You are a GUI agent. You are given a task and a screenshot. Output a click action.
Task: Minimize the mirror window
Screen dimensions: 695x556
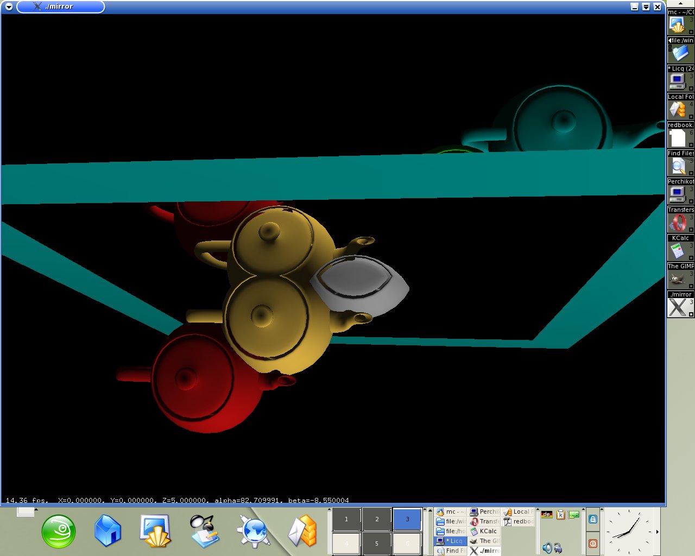point(634,7)
